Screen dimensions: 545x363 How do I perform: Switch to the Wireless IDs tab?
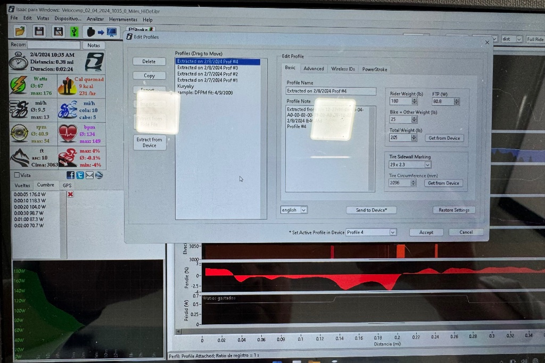coord(343,69)
